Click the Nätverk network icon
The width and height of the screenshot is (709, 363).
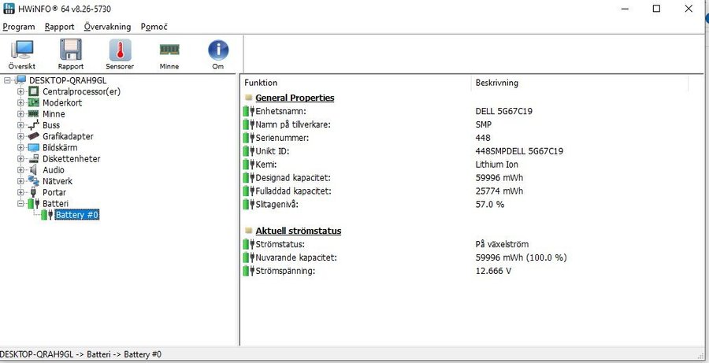tap(33, 181)
